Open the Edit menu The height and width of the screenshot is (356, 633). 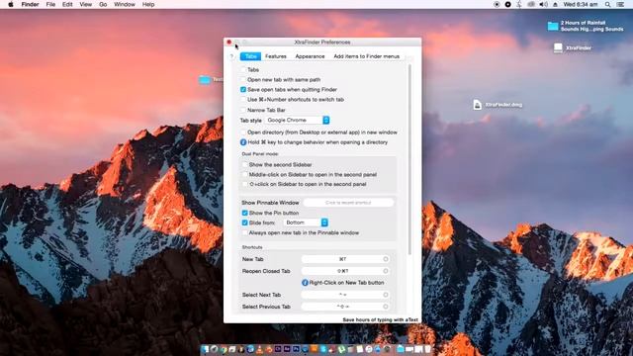pyautogui.click(x=67, y=4)
